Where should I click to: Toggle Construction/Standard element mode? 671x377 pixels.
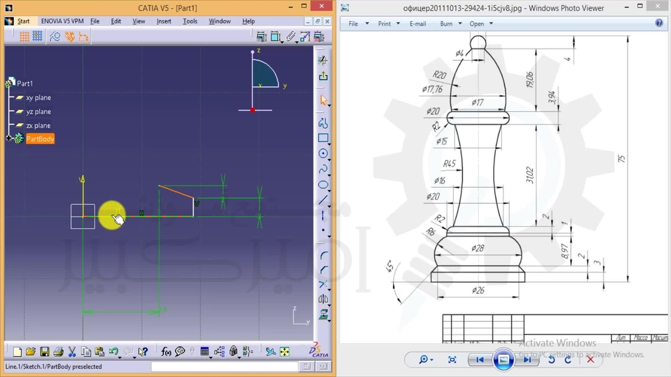(55, 36)
